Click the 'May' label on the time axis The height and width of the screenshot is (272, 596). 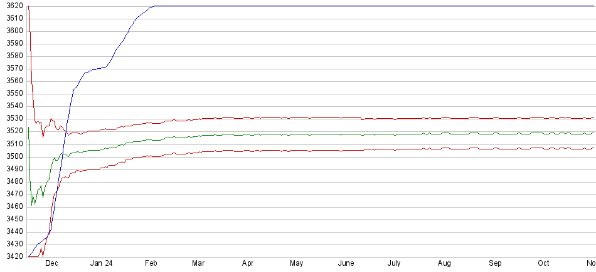[297, 264]
